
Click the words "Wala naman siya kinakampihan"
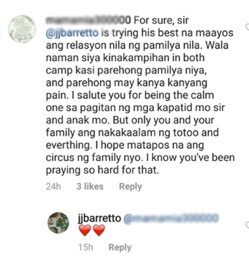tap(137, 52)
